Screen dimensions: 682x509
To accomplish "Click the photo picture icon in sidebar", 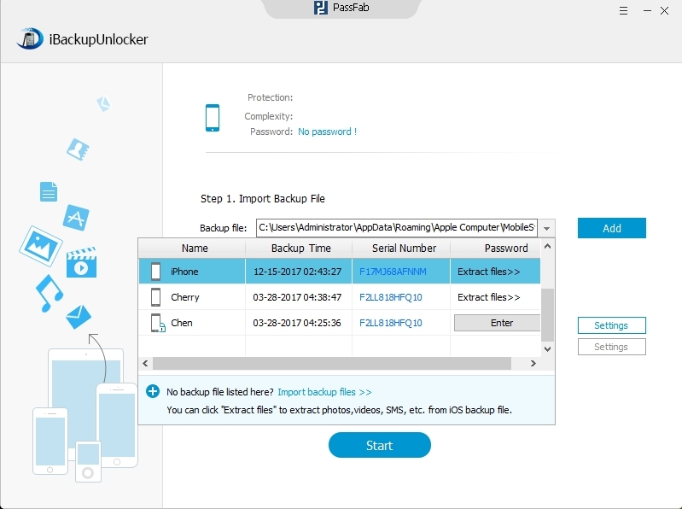I will [x=40, y=246].
